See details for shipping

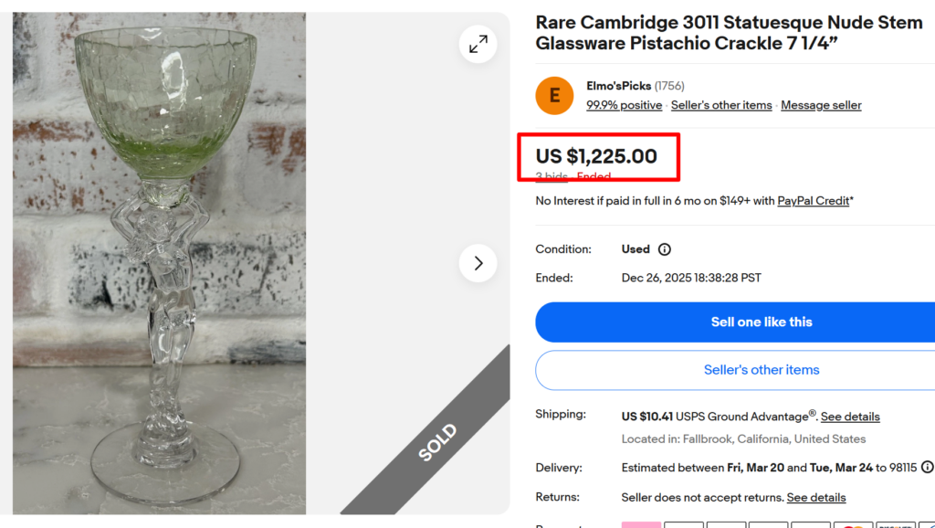850,417
